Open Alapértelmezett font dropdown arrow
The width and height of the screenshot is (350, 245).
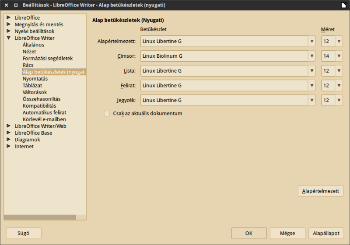[312, 41]
